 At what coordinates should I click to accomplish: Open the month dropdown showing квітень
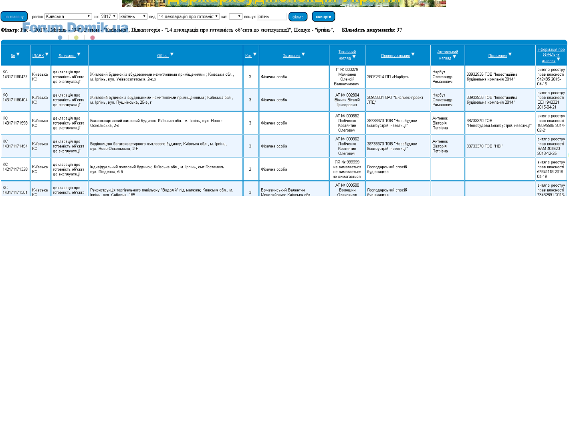click(133, 16)
